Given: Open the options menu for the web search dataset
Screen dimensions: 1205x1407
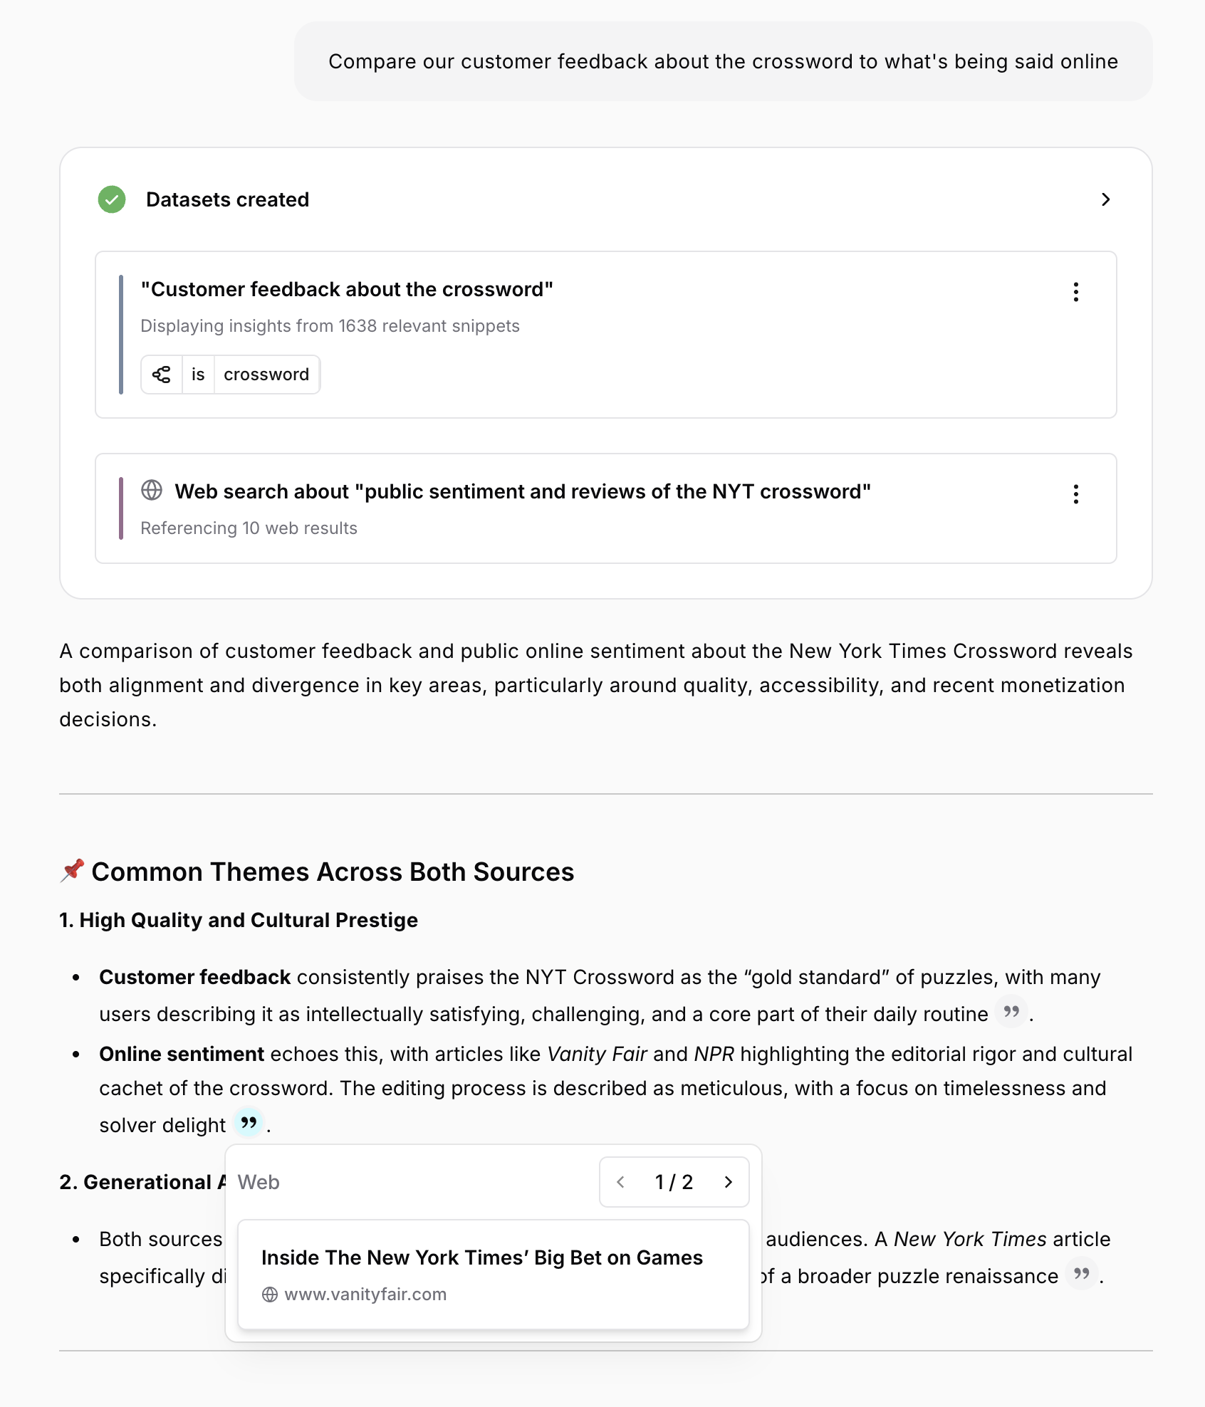Looking at the screenshot, I should 1076,494.
